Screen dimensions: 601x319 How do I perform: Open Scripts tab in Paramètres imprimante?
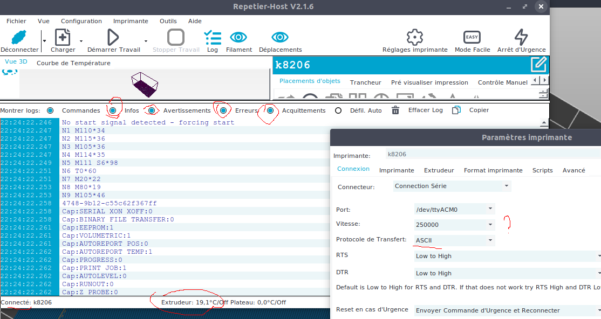pos(542,170)
